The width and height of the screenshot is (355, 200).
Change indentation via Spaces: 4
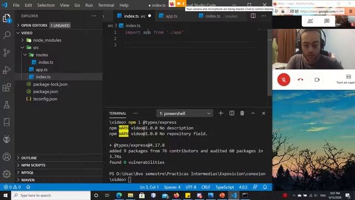[172, 187]
